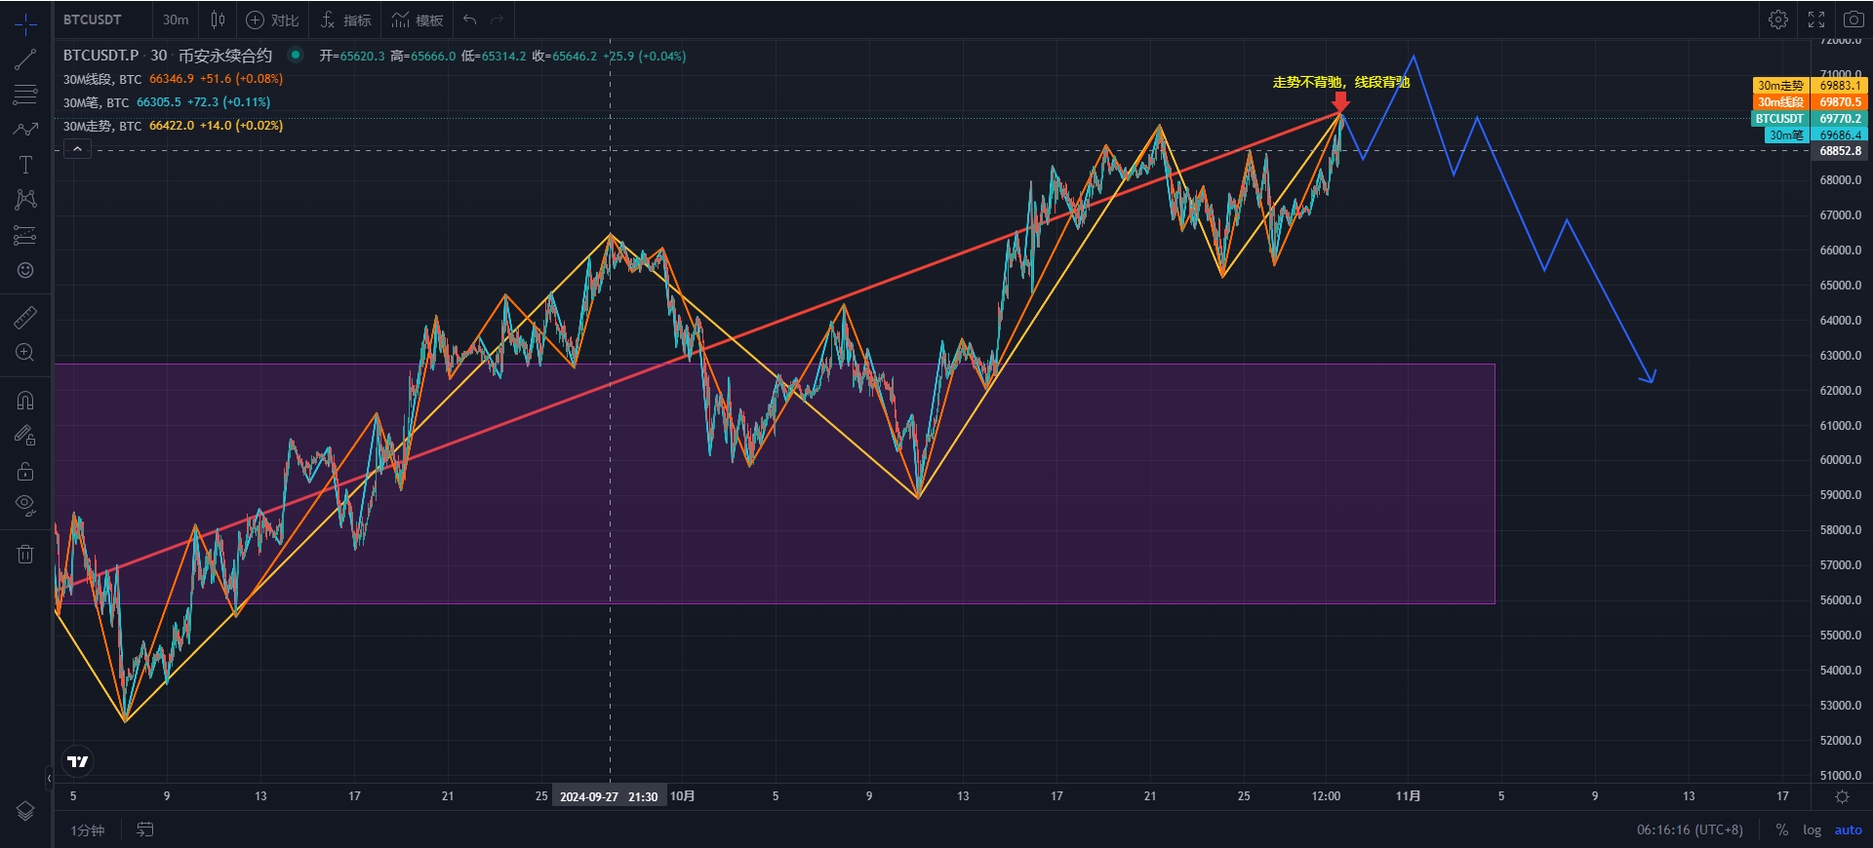This screenshot has width=1873, height=848.
Task: Select the yellow 走势不背驰 text annotation
Action: click(x=1341, y=82)
